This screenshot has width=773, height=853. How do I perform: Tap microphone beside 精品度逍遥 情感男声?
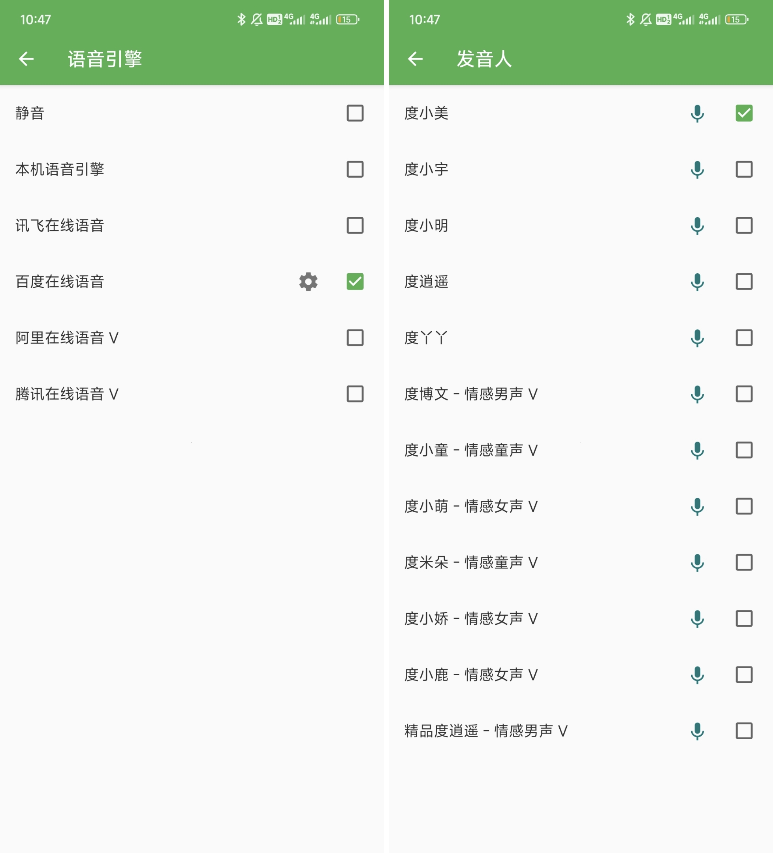click(697, 731)
